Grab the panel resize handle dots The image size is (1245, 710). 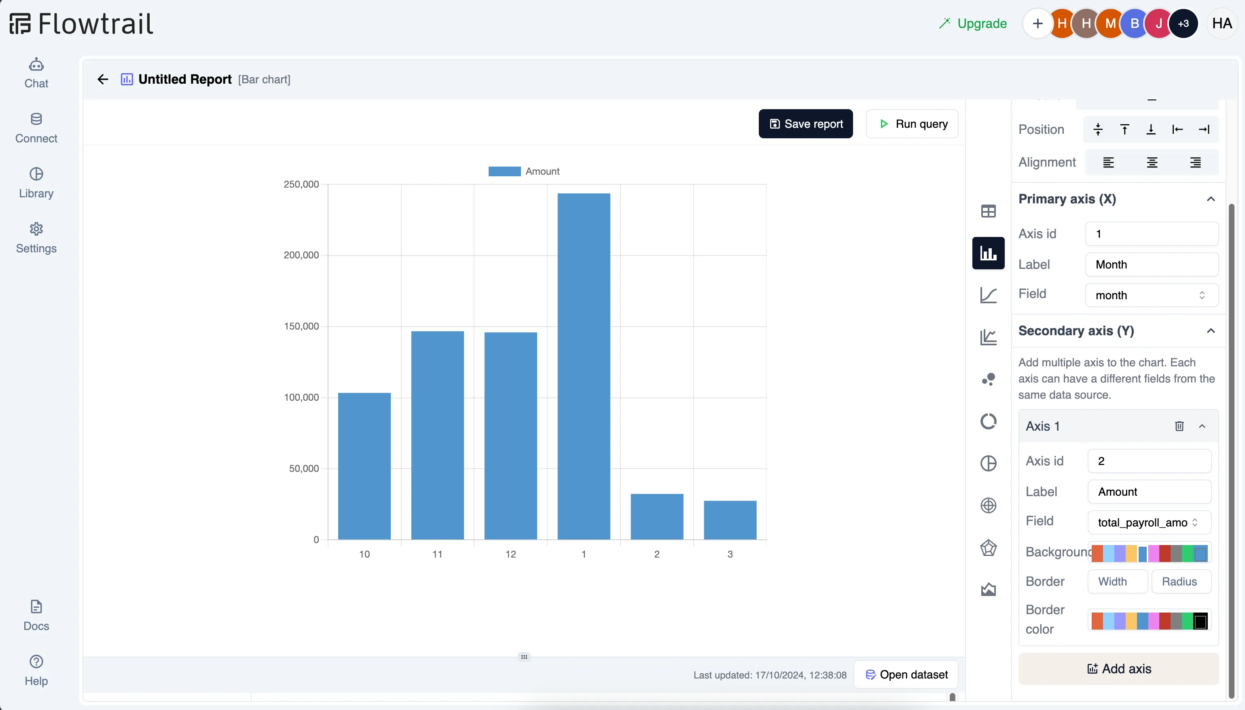(x=524, y=657)
